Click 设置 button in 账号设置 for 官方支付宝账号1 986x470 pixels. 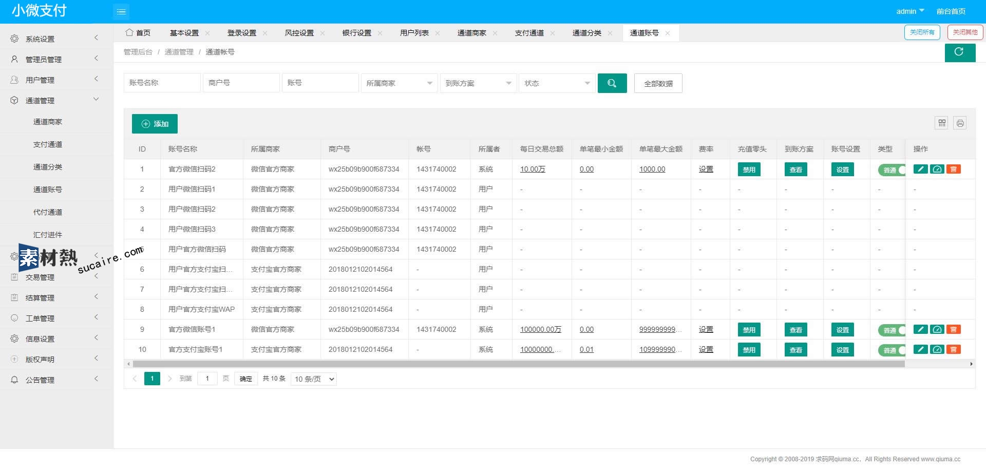[x=843, y=350]
